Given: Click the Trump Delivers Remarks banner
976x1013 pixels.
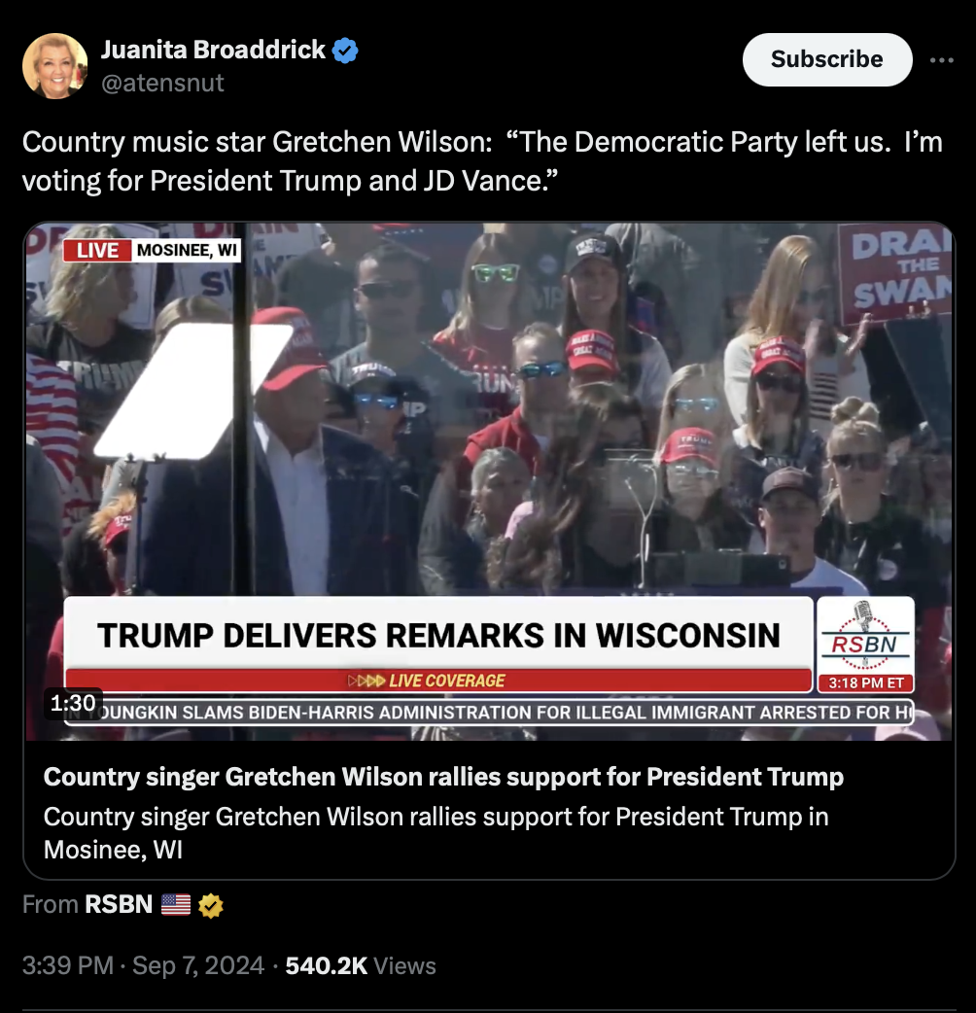Looking at the screenshot, I should tap(438, 635).
